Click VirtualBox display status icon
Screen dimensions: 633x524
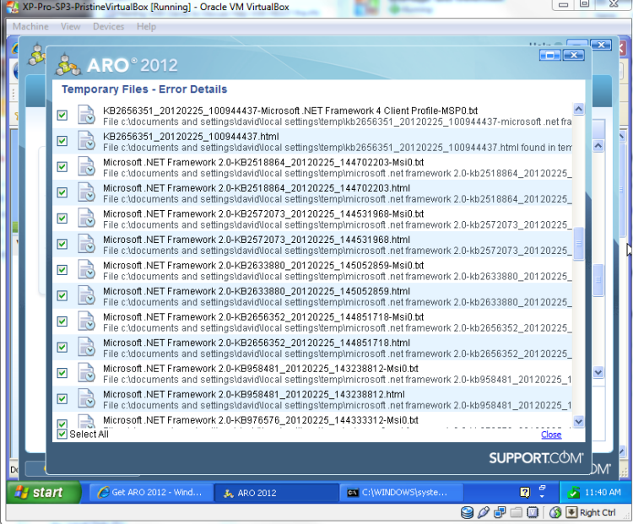(x=533, y=513)
